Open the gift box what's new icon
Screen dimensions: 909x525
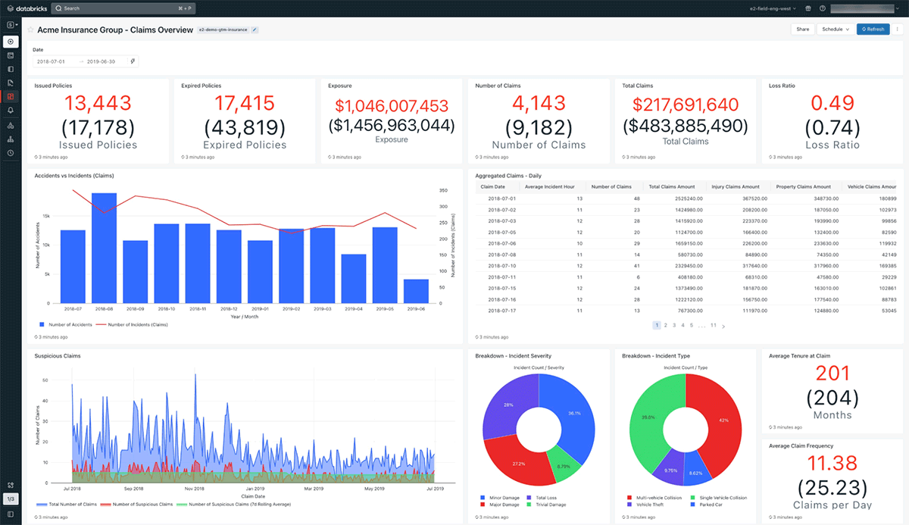point(807,8)
